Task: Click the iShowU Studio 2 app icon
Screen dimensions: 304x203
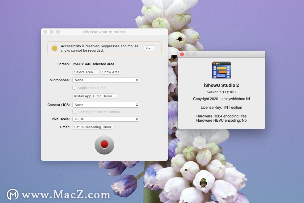Action: click(x=222, y=70)
